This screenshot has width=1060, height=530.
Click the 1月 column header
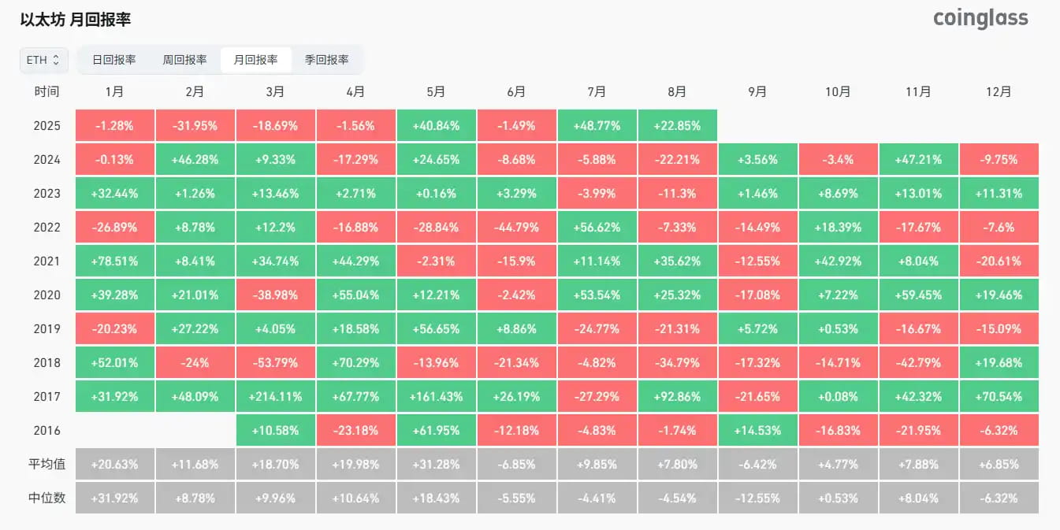coord(114,92)
